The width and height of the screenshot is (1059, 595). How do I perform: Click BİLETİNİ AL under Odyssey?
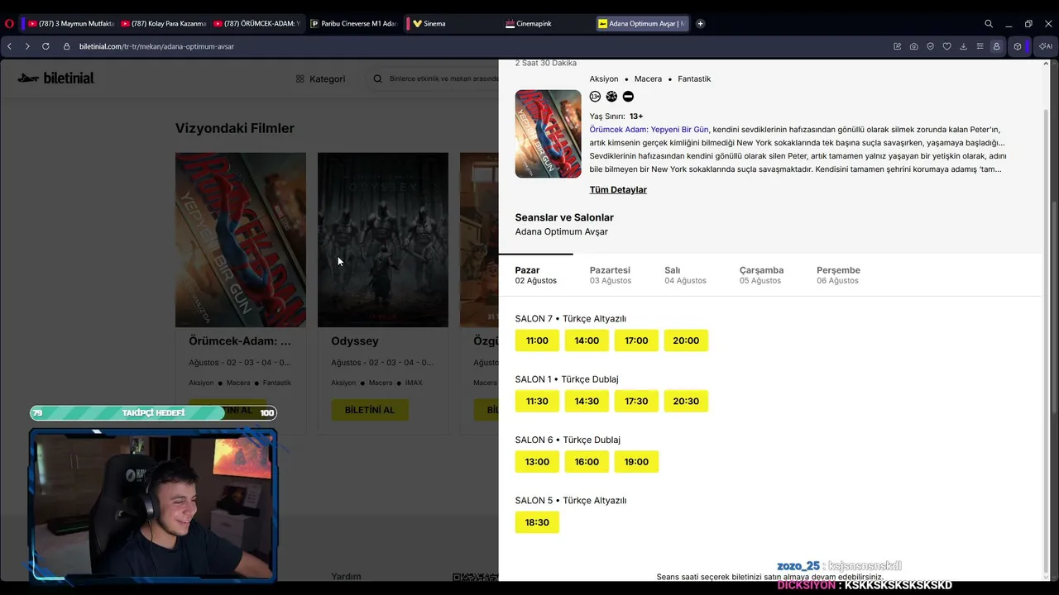[370, 410]
